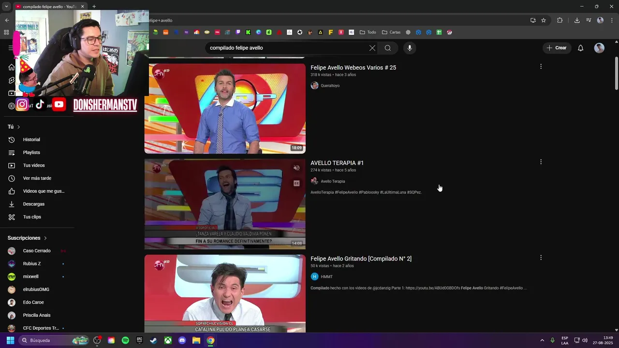Viewport: 619px width, 348px height.
Task: Open the Chrome profile avatar in toolbar
Action: (x=600, y=20)
